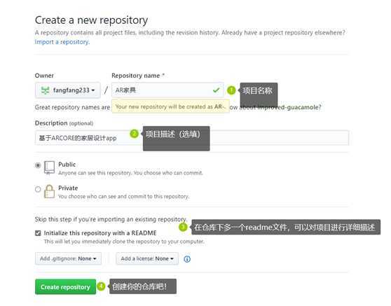This screenshot has height=306, width=391.
Task: Click the Repository name label
Action: 138,76
